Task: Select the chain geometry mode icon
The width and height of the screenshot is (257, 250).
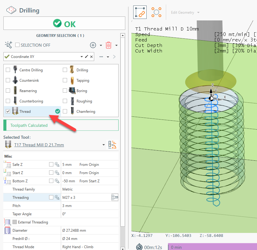Action: (x=140, y=12)
